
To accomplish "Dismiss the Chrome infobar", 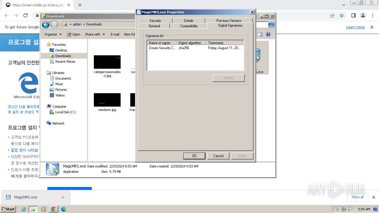I will click(372, 27).
